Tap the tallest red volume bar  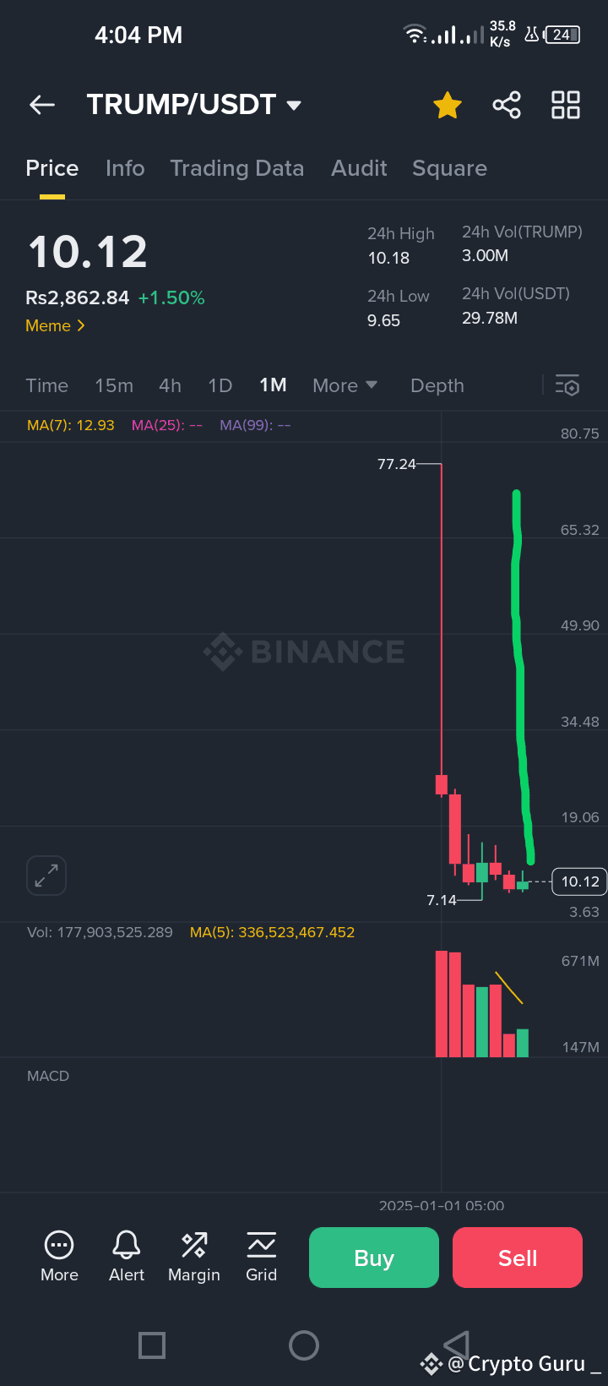click(x=442, y=1004)
